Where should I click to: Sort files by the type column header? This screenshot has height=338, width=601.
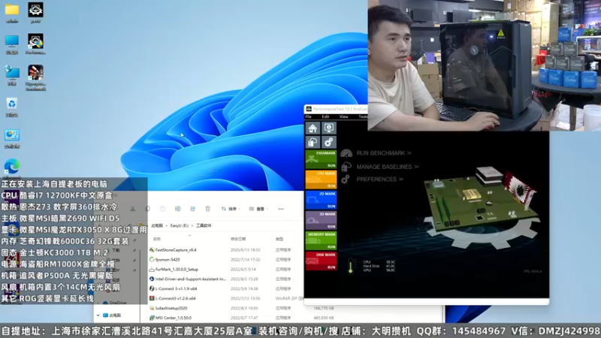coord(279,239)
